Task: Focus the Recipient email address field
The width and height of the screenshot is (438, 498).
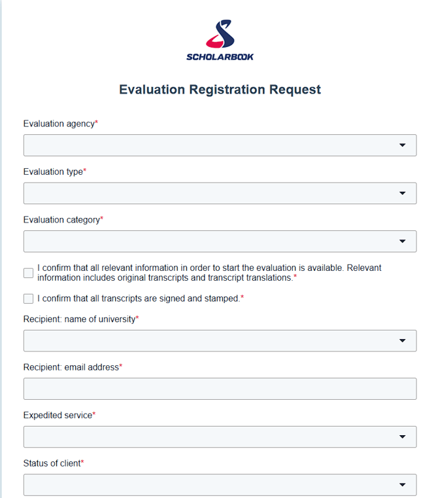Action: tap(220, 389)
